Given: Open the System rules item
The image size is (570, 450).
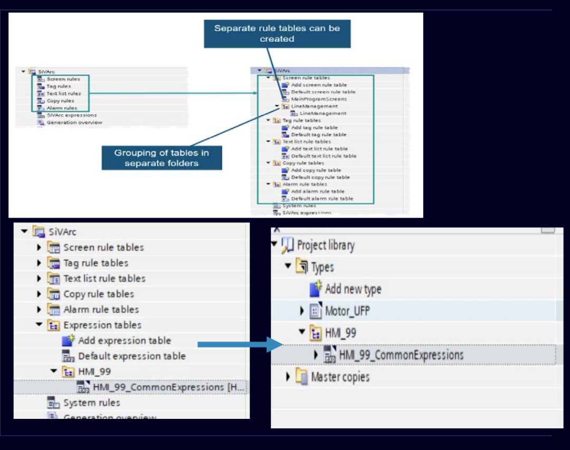Looking at the screenshot, I should click(x=91, y=403).
